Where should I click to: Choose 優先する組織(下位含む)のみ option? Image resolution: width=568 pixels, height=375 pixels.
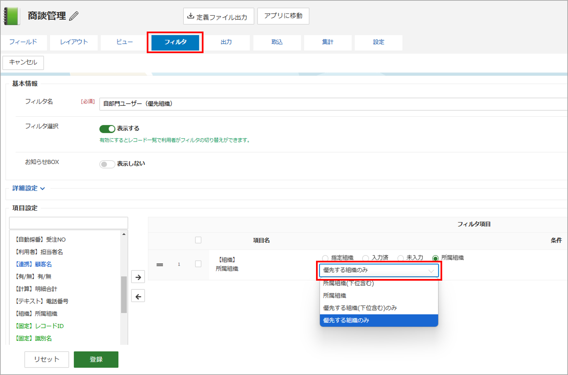379,308
